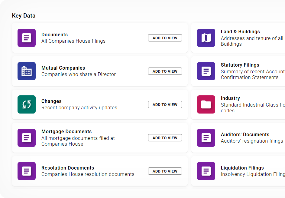Click the Mutual Companies building icon
The image size is (285, 198).
(x=27, y=71)
